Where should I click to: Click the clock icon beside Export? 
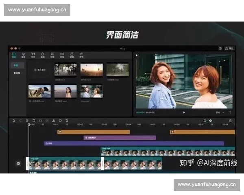pos(220,48)
